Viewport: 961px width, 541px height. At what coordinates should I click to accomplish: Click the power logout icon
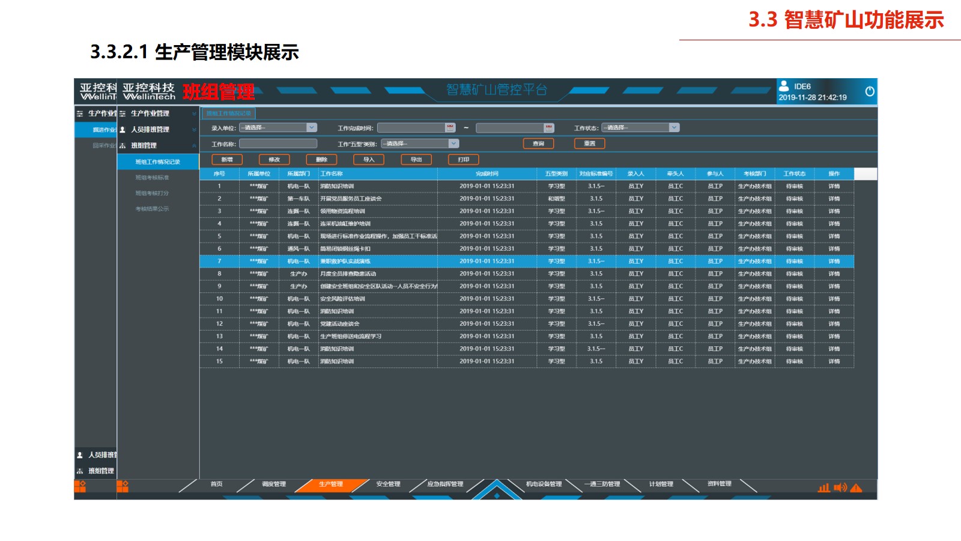(x=869, y=91)
